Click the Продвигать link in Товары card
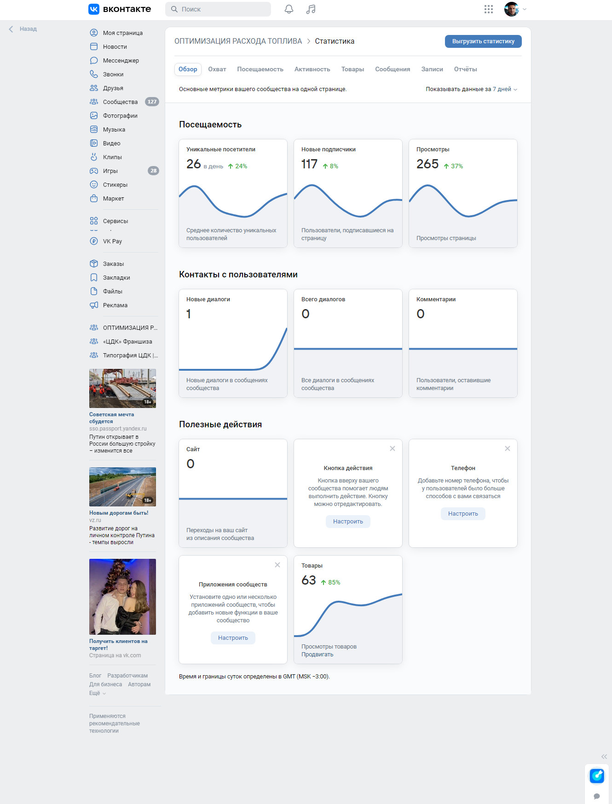The width and height of the screenshot is (612, 804). tap(318, 655)
